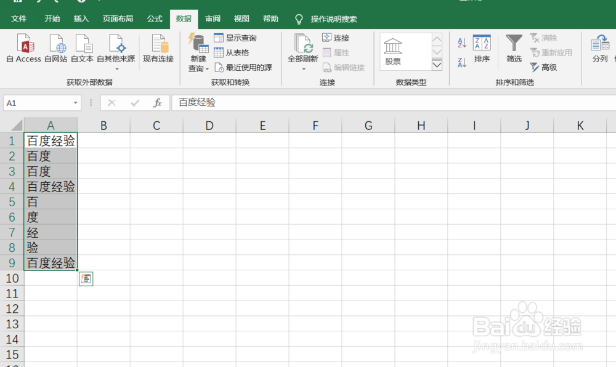Viewport: 616px width, 367px height.
Task: Click the Name Box showing A1
Action: 37,103
